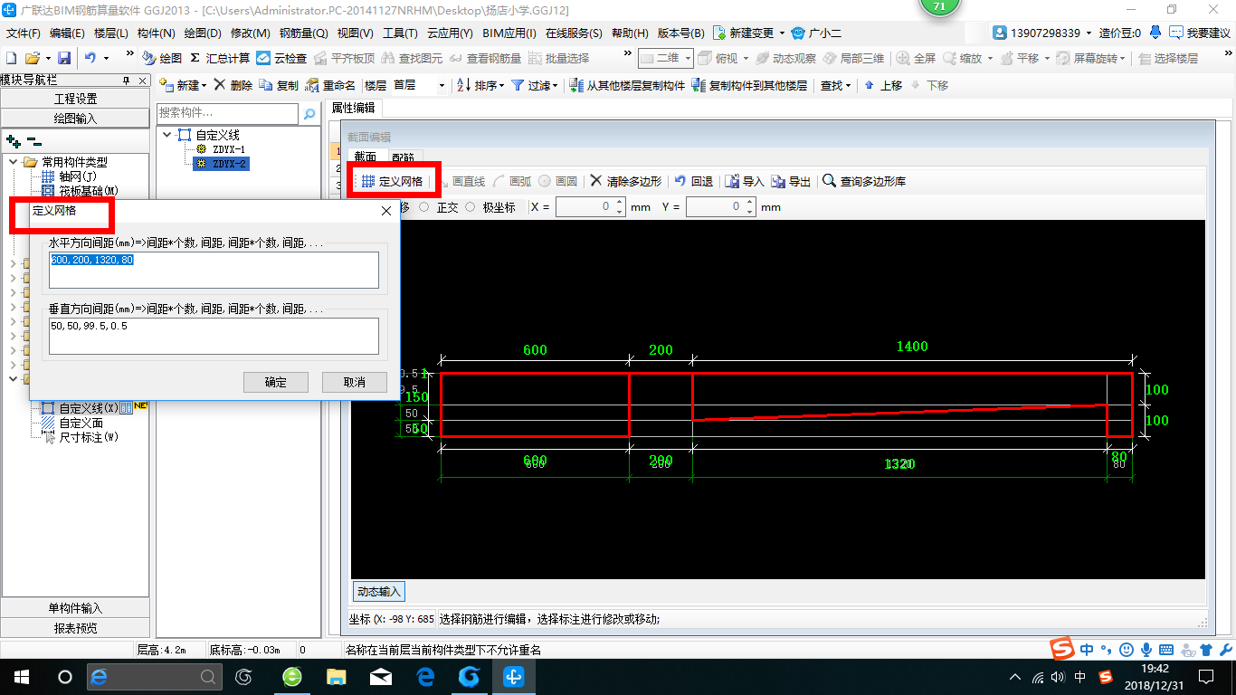The height and width of the screenshot is (695, 1236).
Task: Click 上移 move up button
Action: point(883,85)
